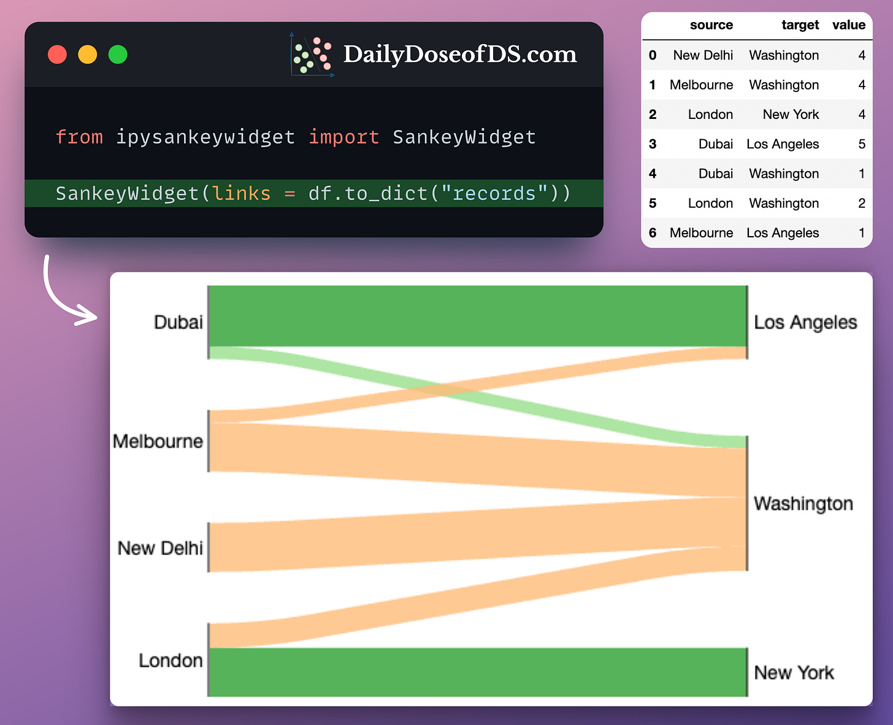Viewport: 893px width, 725px height.
Task: Click the red traffic light dot
Action: pos(57,54)
